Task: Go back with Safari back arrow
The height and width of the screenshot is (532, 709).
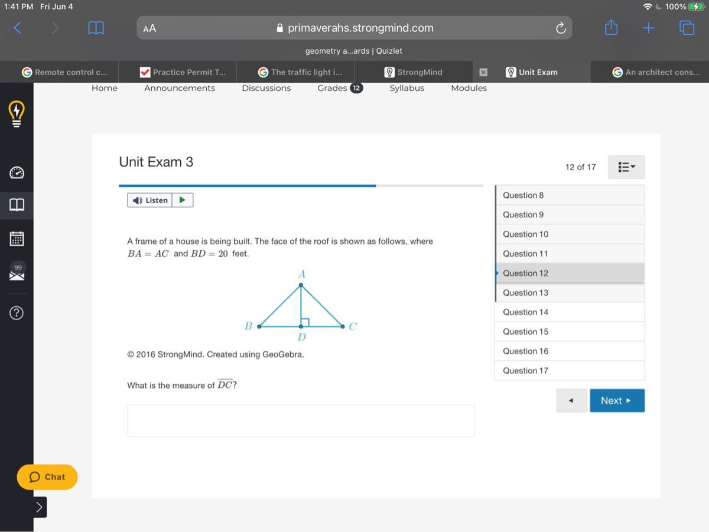Action: (18, 28)
